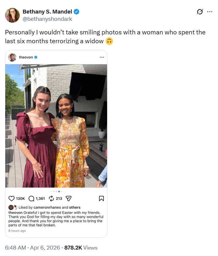This screenshot has height=256, width=218.
Task: Toggle the bookmark save icon on post
Action: (101, 198)
